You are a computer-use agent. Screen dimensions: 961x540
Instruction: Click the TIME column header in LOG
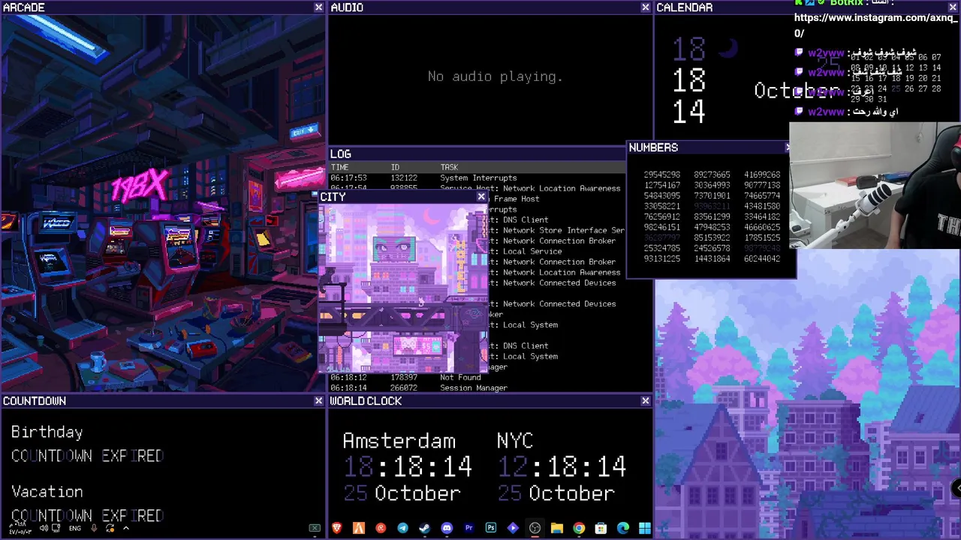pos(339,167)
